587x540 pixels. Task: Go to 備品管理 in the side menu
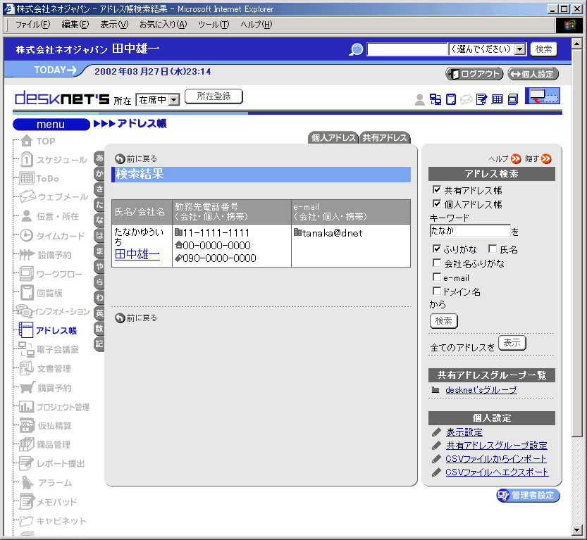44,444
